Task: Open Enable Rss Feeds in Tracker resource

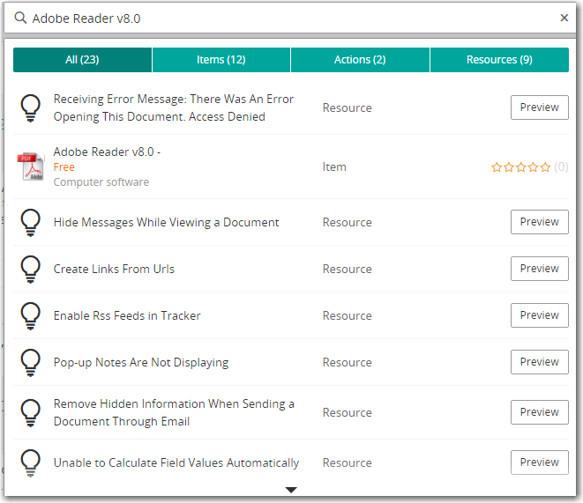Action: (127, 315)
